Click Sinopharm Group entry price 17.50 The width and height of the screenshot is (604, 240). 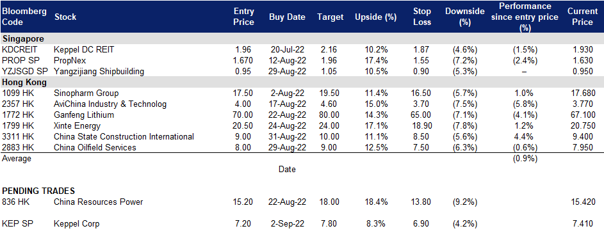[x=244, y=93]
